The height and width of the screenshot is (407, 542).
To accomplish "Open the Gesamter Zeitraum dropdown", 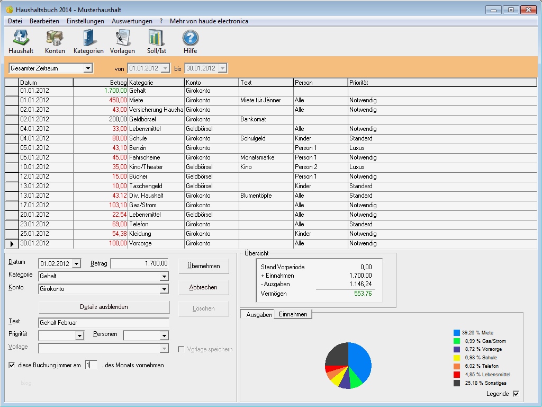I will pyautogui.click(x=87, y=68).
